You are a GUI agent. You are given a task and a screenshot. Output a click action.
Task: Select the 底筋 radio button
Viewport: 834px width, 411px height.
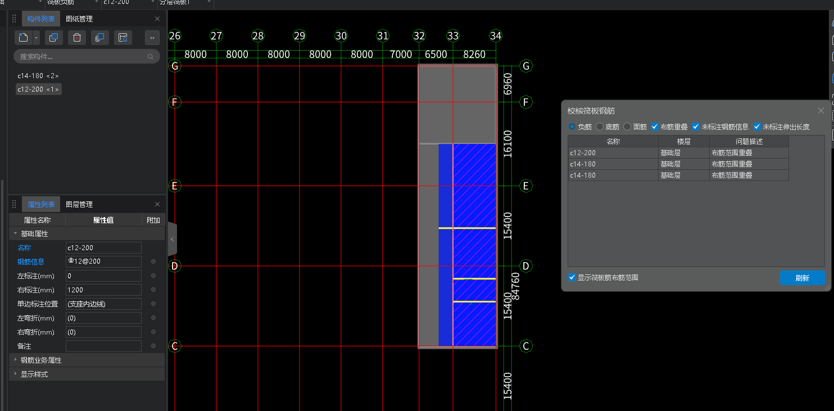pos(600,127)
